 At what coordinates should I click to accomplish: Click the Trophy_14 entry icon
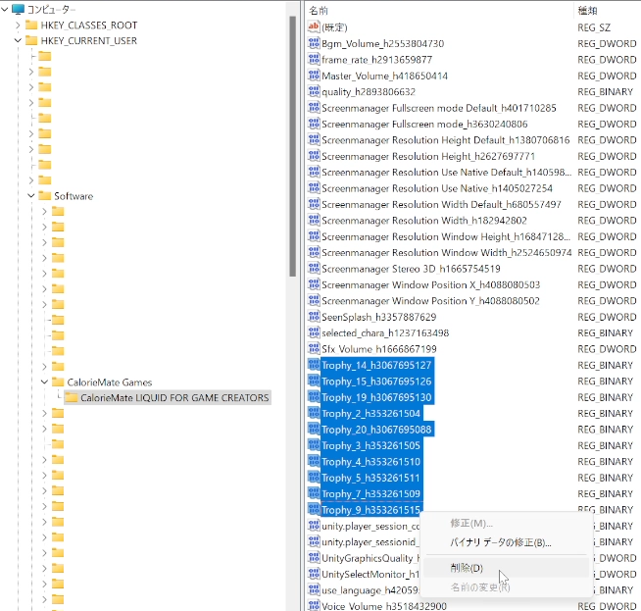tap(314, 365)
